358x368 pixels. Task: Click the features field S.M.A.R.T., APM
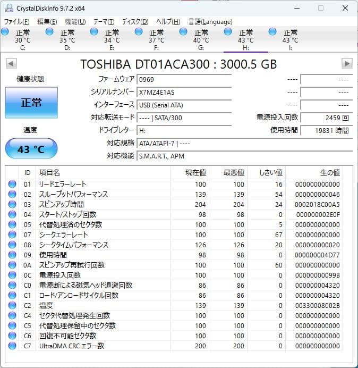(x=244, y=156)
